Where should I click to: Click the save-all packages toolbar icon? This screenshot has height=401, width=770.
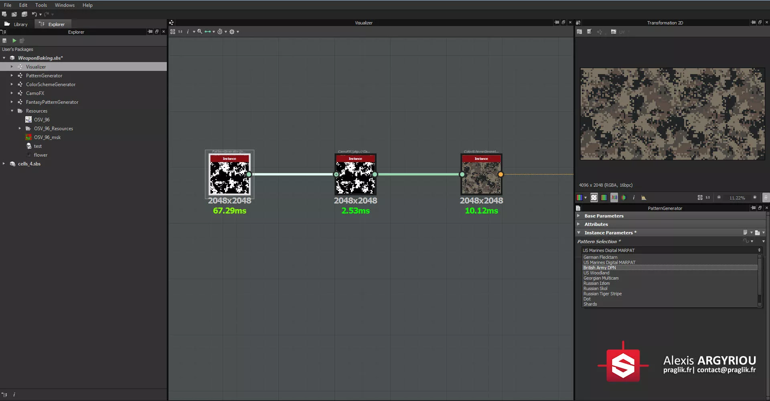click(24, 14)
